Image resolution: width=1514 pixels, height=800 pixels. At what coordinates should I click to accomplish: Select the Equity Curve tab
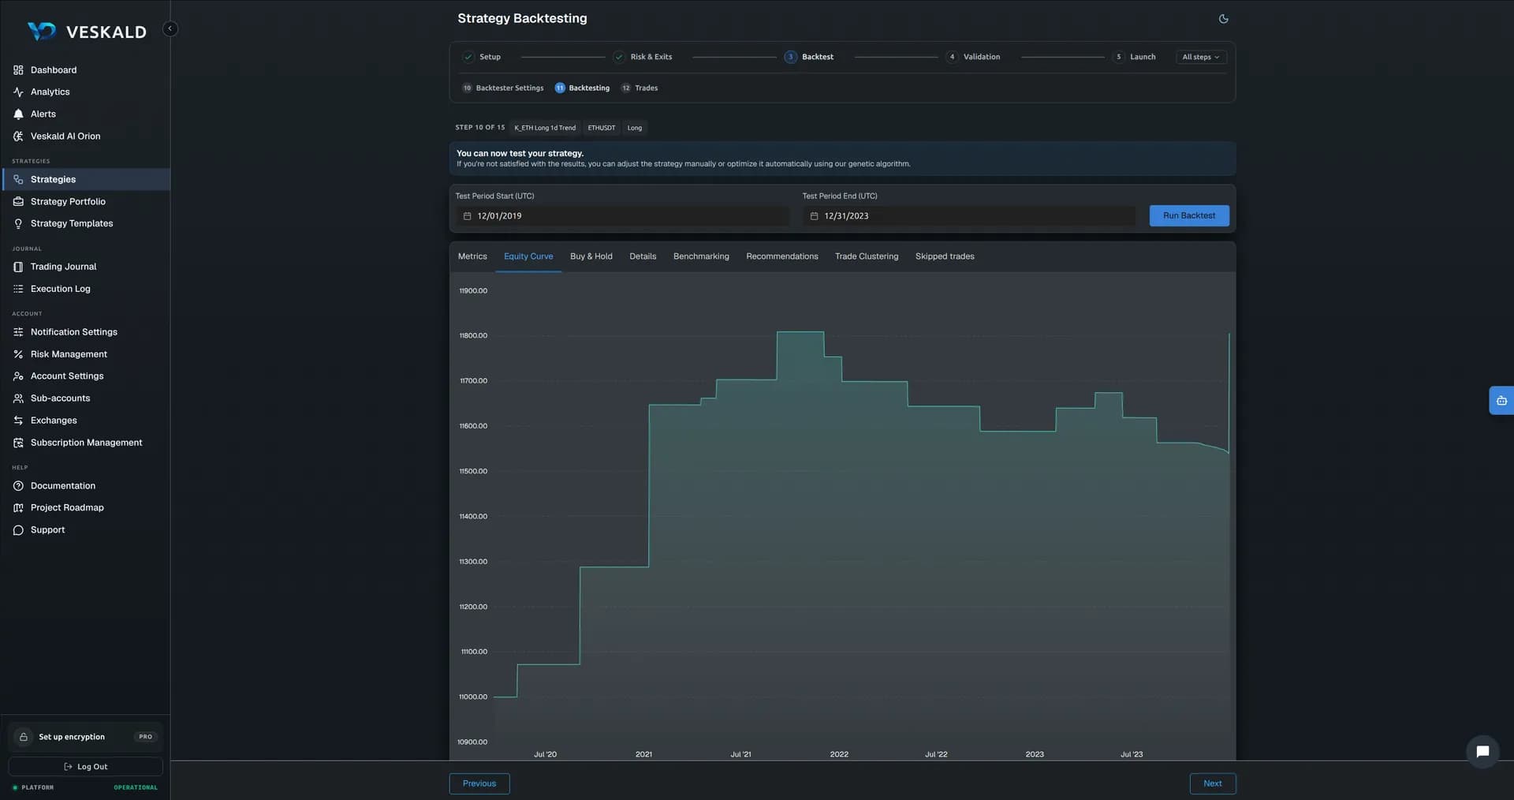528,257
